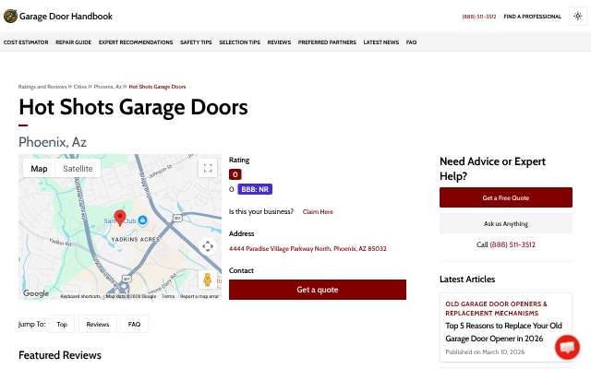Image resolution: width=591 pixels, height=369 pixels.
Task: Click Report a map error link
Action: coord(199,296)
